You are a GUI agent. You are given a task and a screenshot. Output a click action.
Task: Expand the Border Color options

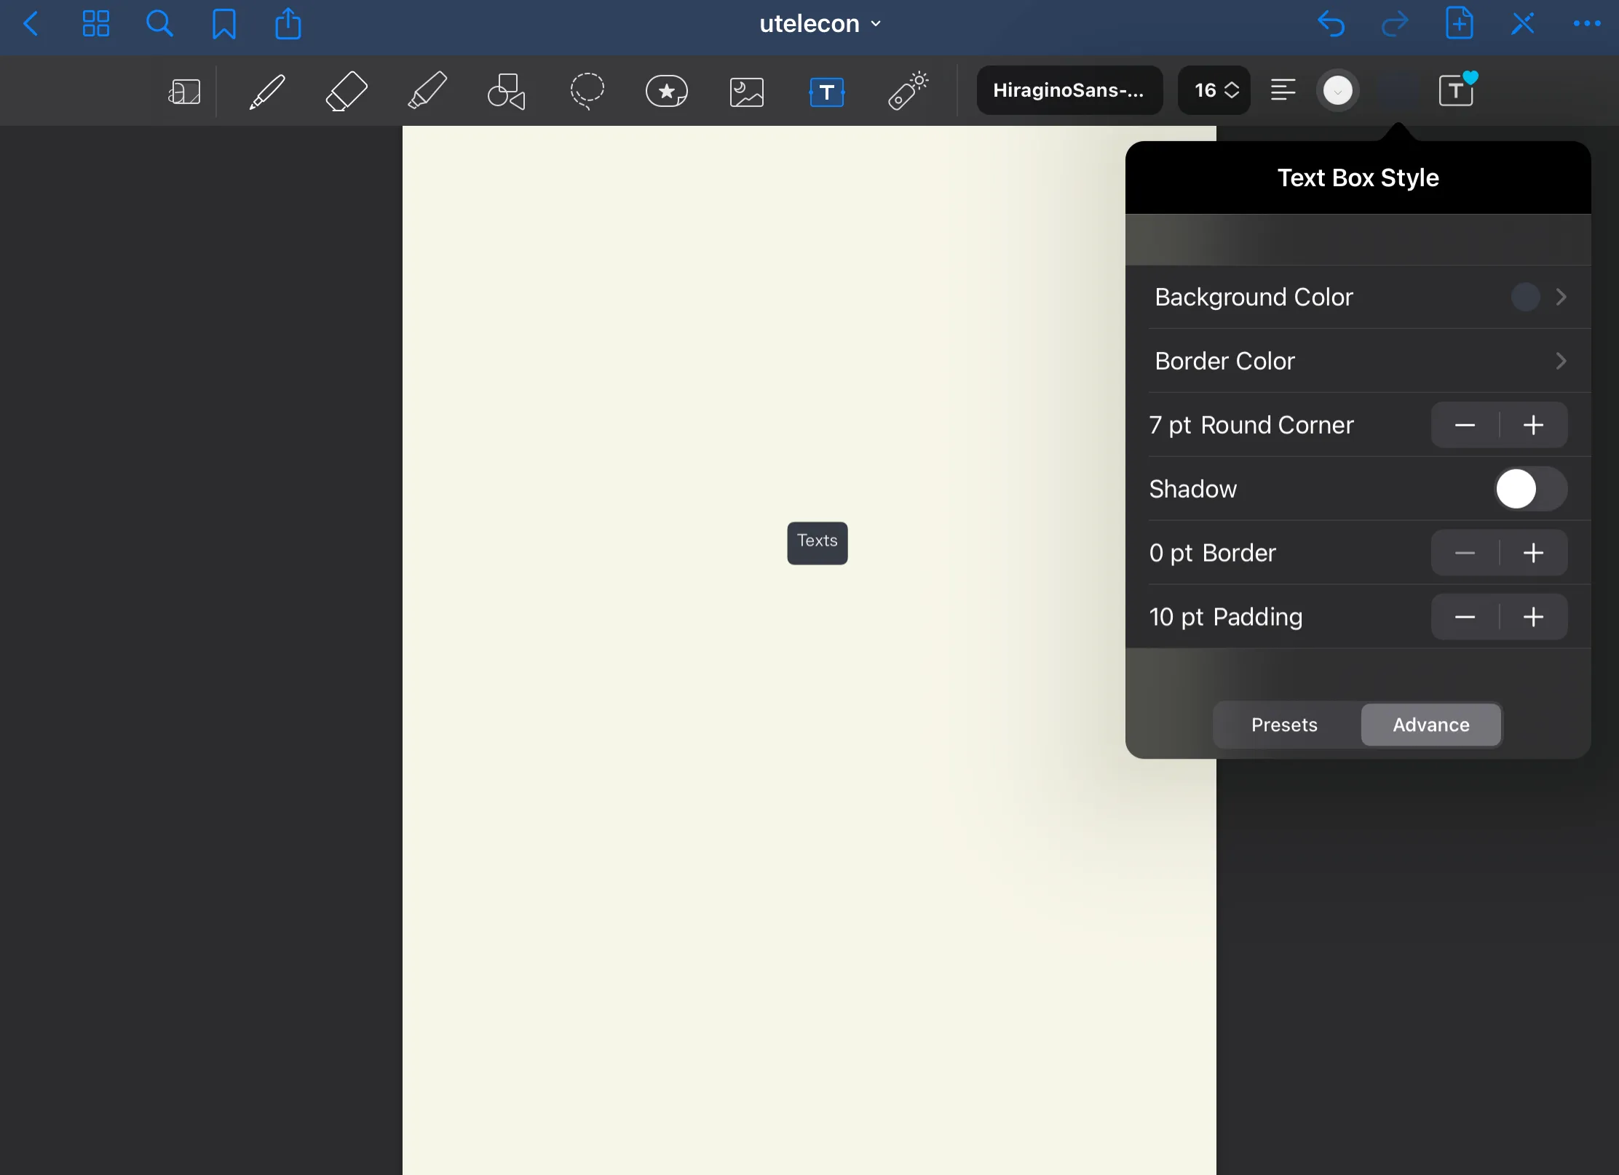tap(1358, 362)
